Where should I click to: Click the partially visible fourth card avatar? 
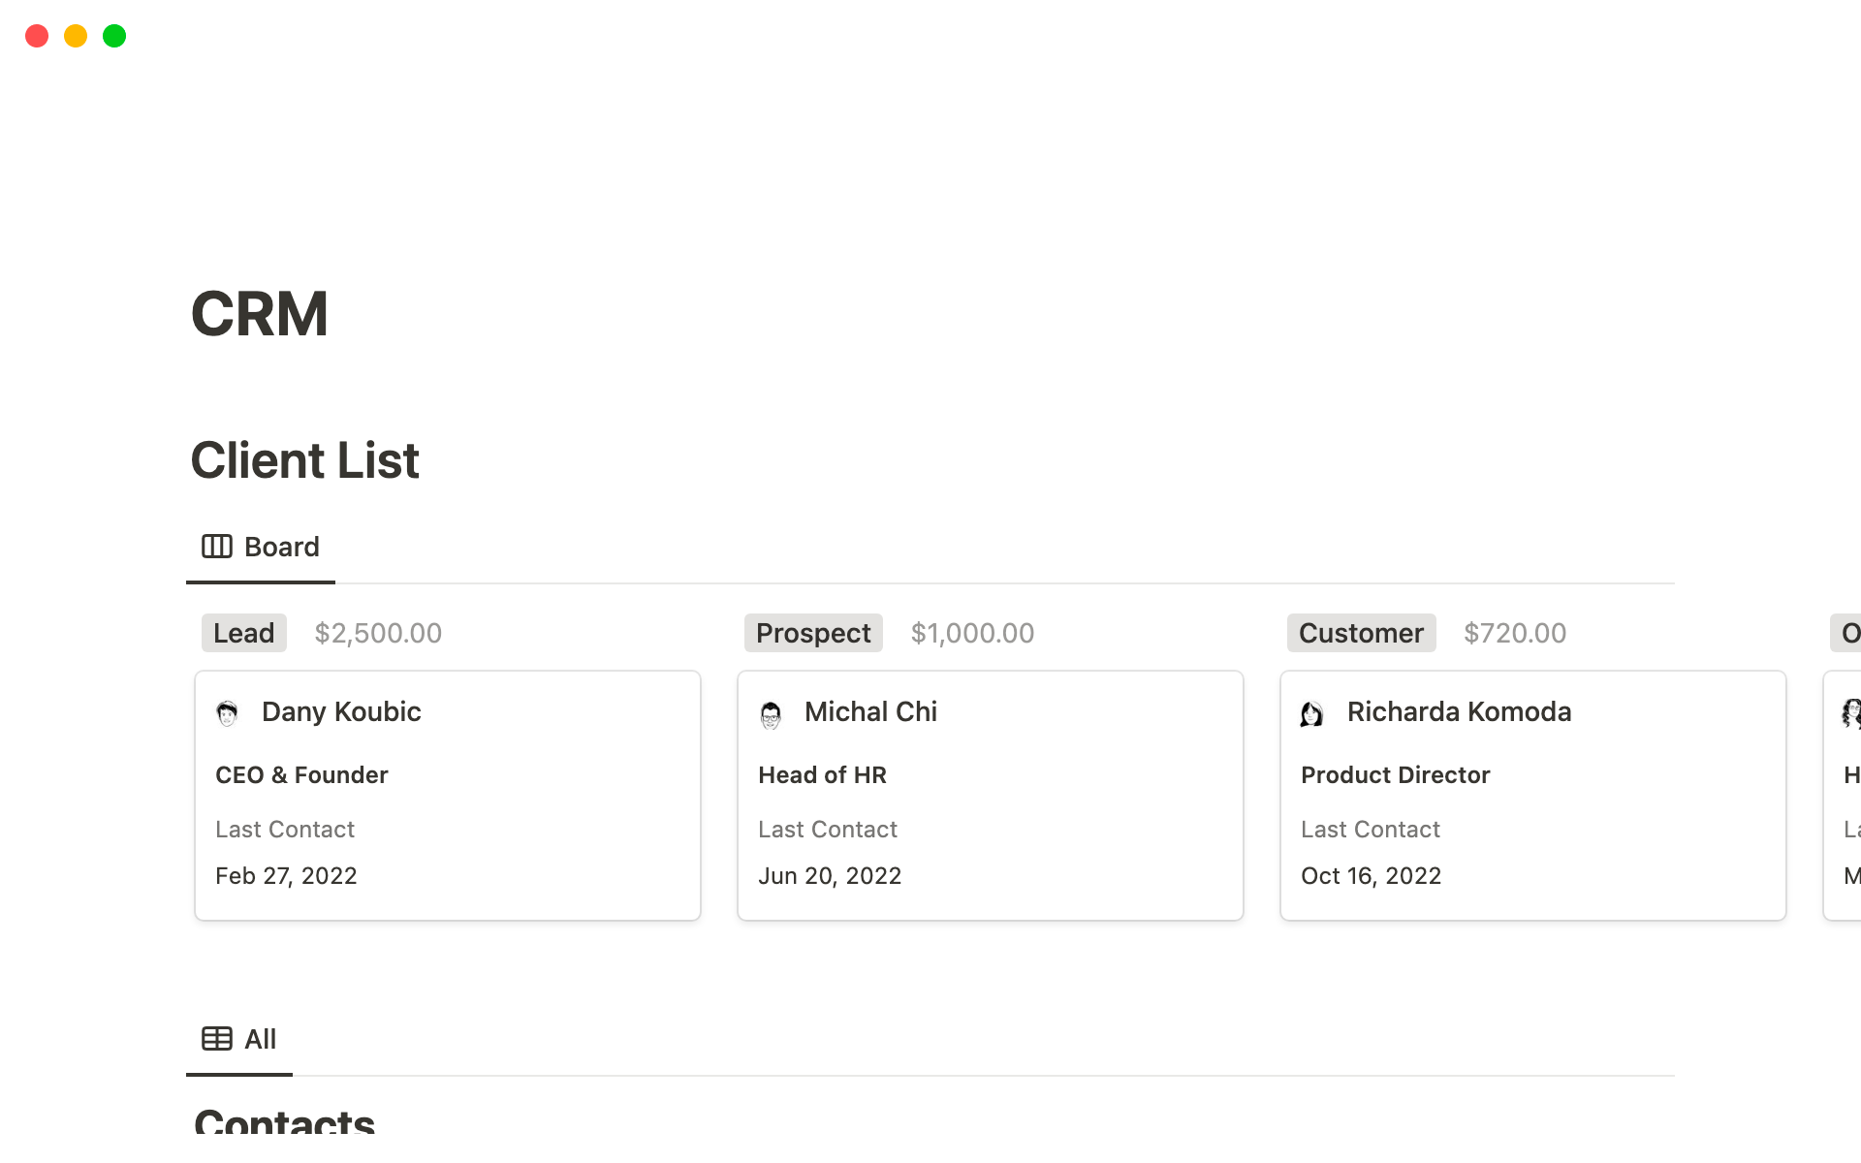[x=1850, y=713]
